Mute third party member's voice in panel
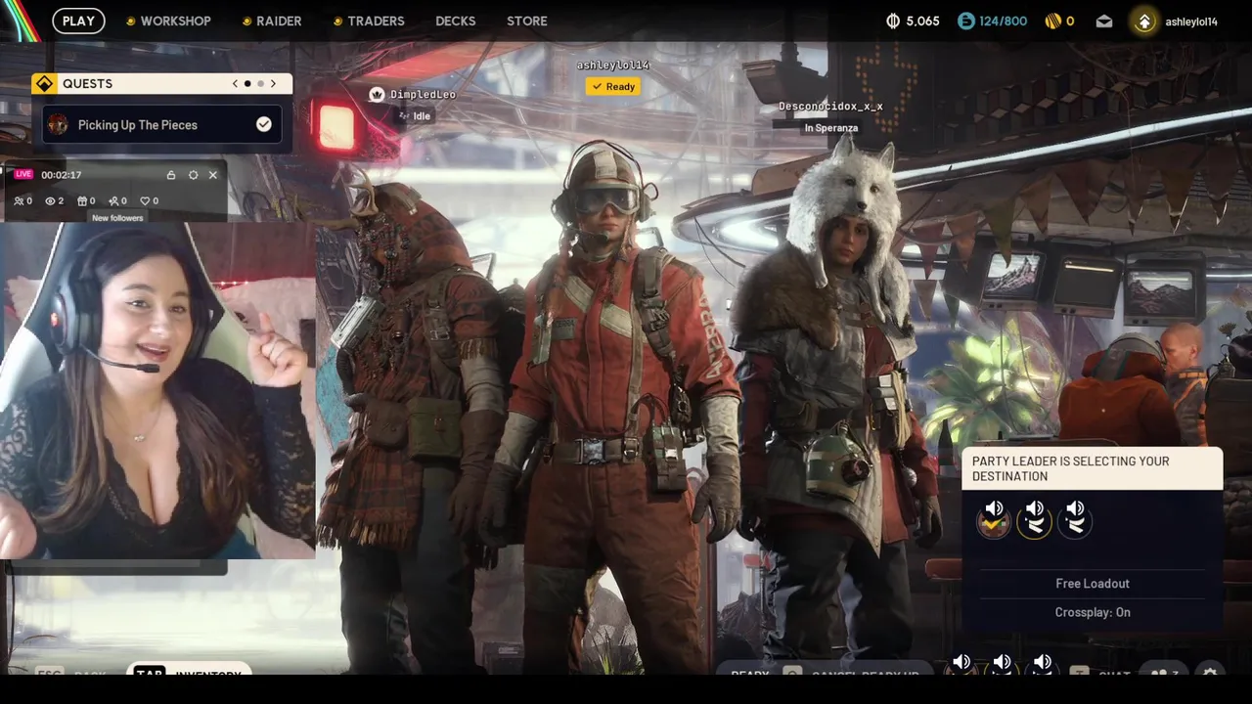Screen dimensions: 1252x704 coord(1075,507)
